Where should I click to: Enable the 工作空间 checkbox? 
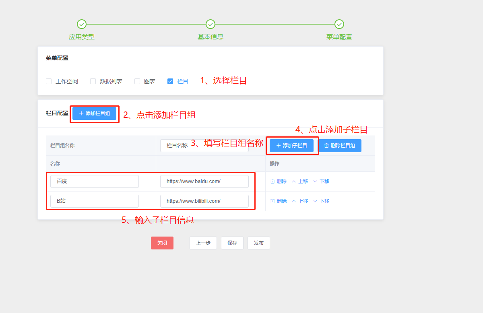tap(49, 81)
